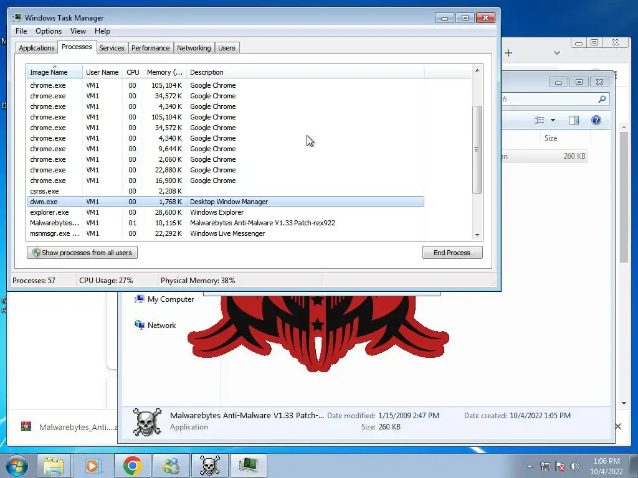
Task: Select the chrome.exe row using 22,880 K
Action: (226, 170)
